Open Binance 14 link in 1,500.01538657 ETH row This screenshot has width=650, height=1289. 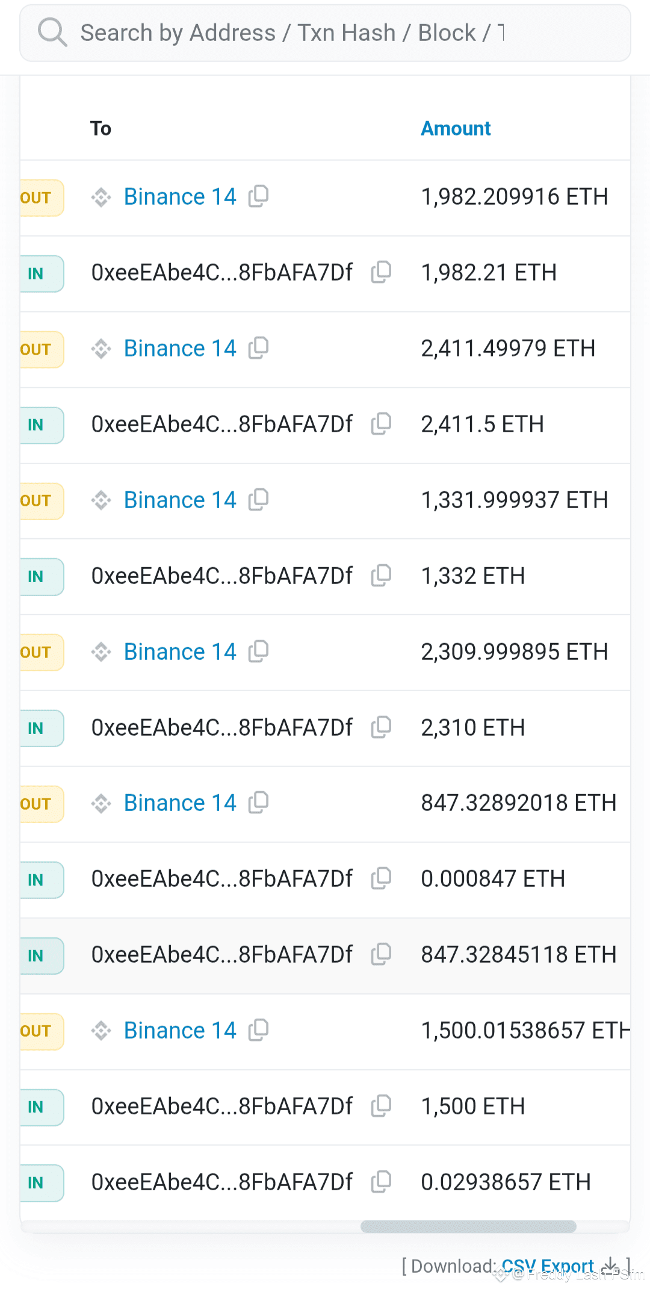coord(180,1030)
